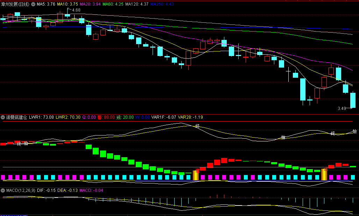Screen dimensions: 359x216
Task: Click the 3.49 low price marker
Action: point(342,108)
